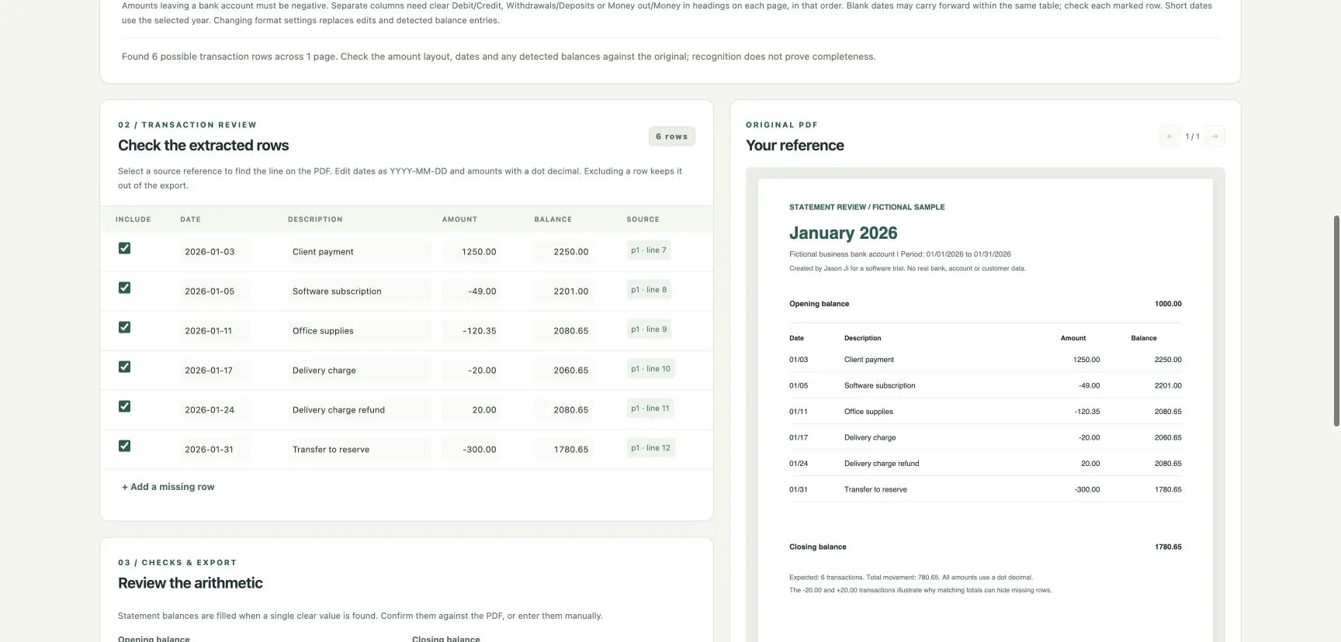Edit the balance field 1780.65
Screen dimensions: 1341x642
(564, 450)
